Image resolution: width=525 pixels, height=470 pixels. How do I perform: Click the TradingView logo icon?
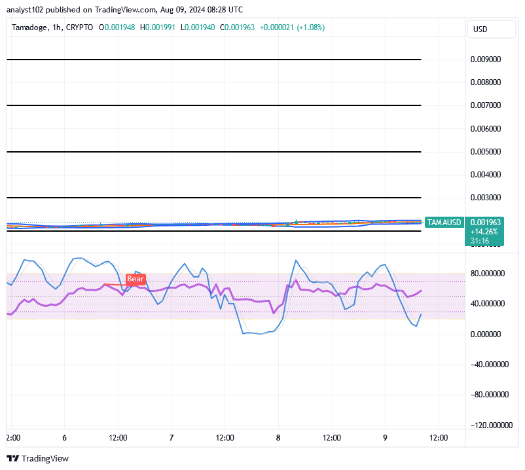tap(13, 458)
